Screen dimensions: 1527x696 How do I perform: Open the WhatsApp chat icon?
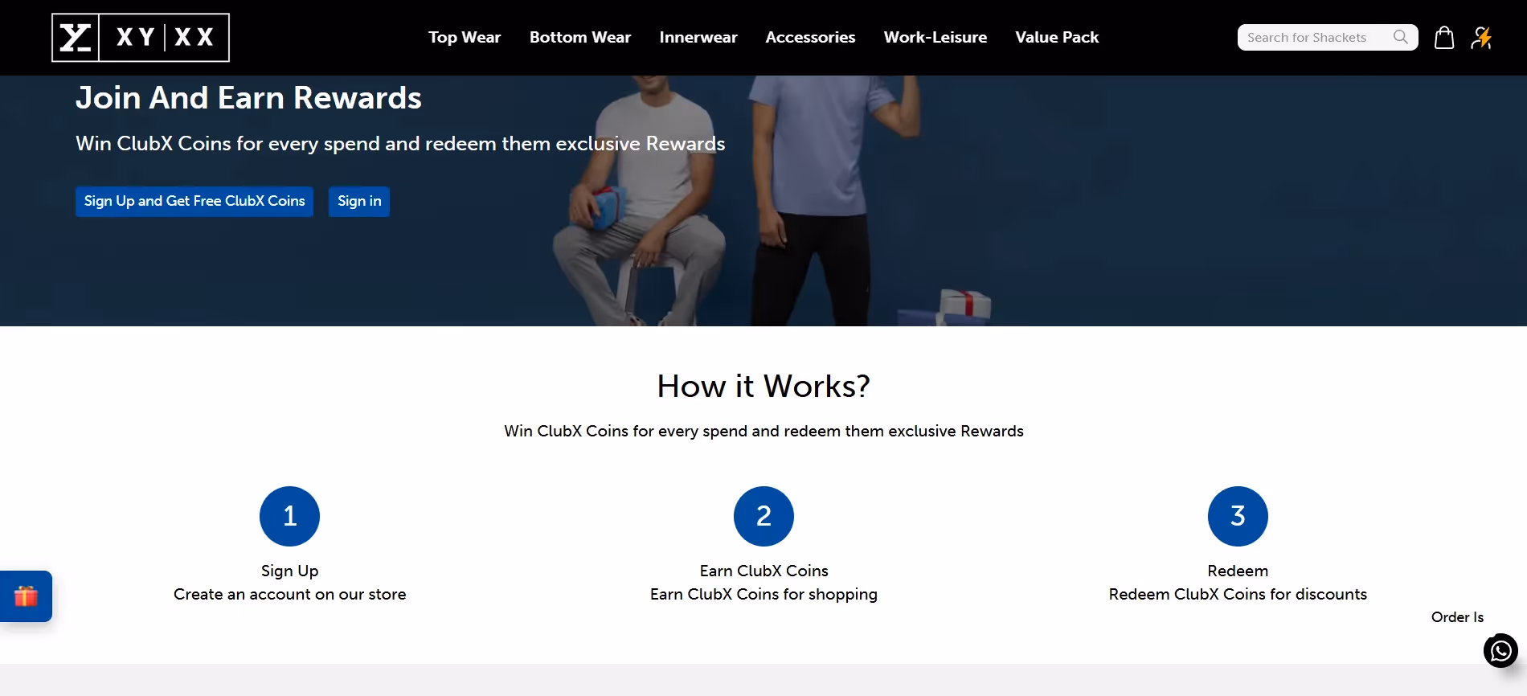(x=1500, y=651)
